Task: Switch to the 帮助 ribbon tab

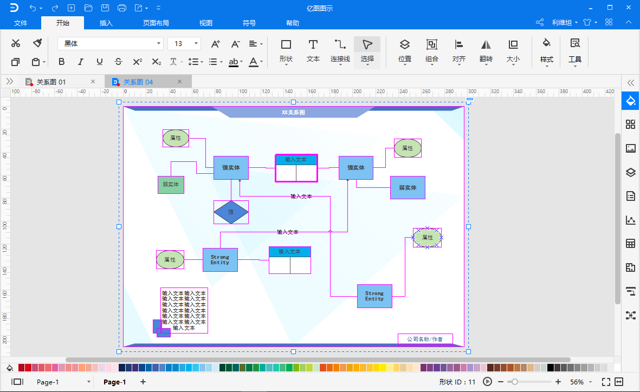Action: point(293,23)
